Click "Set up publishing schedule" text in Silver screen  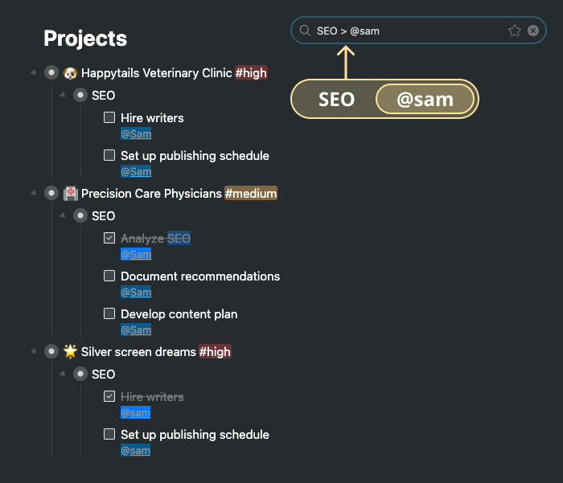point(195,435)
